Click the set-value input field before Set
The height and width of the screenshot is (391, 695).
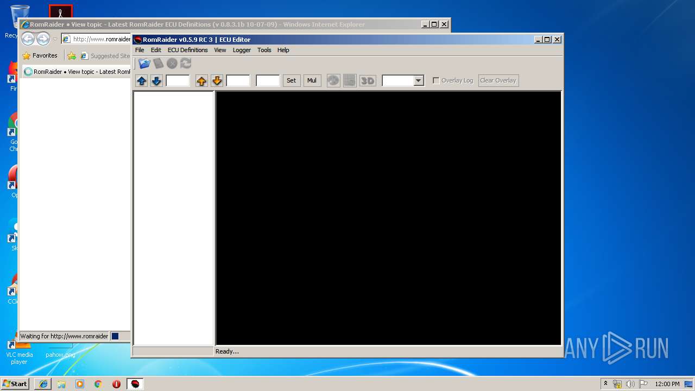pyautogui.click(x=268, y=81)
